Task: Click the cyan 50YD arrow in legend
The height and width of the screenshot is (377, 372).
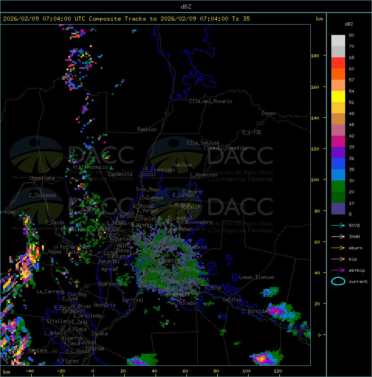Action: 338,226
